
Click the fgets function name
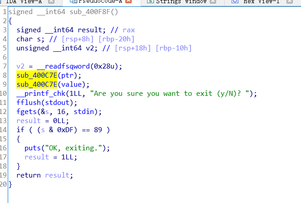tap(26, 112)
